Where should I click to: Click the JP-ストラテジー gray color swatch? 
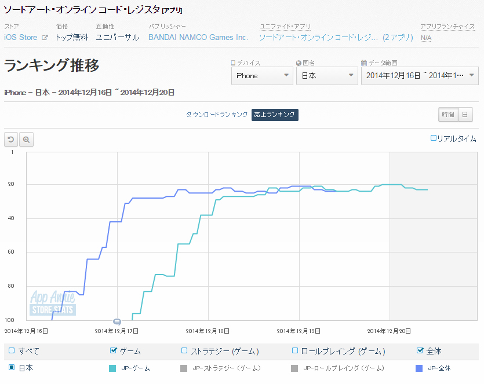(x=184, y=368)
